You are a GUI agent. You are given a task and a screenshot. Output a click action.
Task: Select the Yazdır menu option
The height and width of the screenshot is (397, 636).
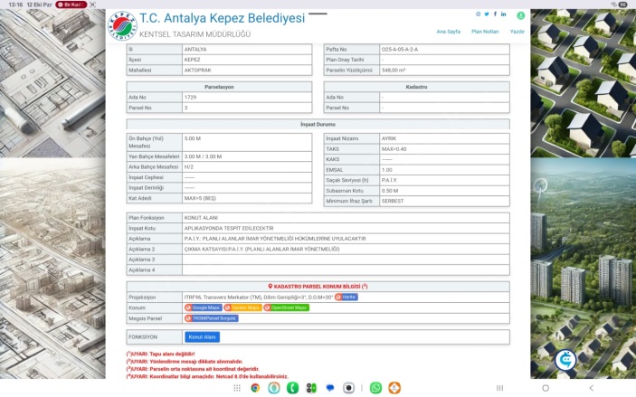(517, 31)
